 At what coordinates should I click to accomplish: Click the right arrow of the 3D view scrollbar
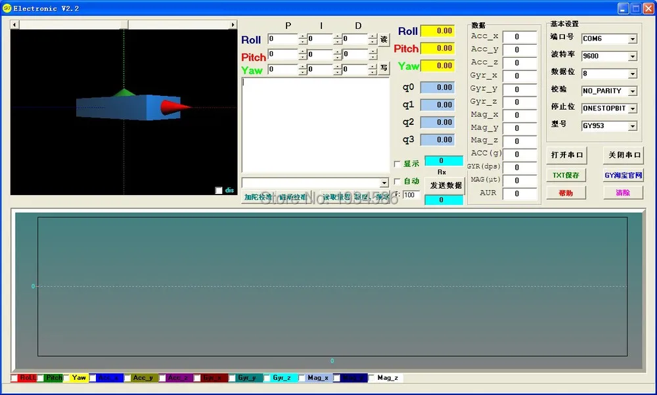click(233, 25)
